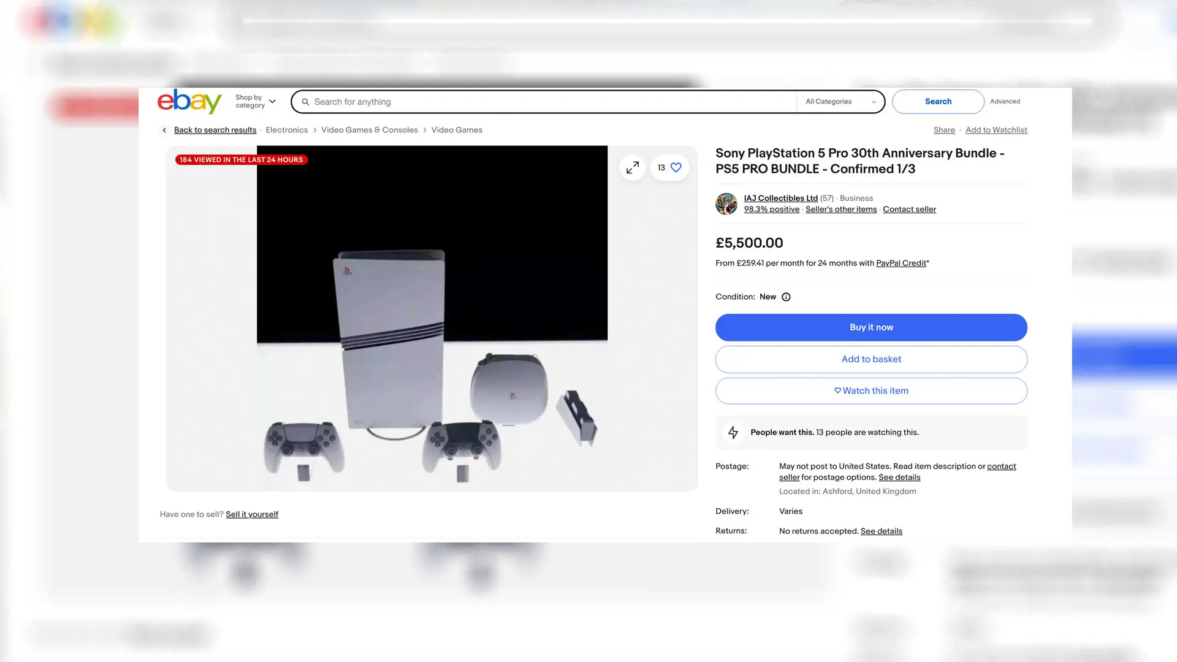Select the Electronics breadcrumb
The image size is (1177, 662).
coord(286,130)
